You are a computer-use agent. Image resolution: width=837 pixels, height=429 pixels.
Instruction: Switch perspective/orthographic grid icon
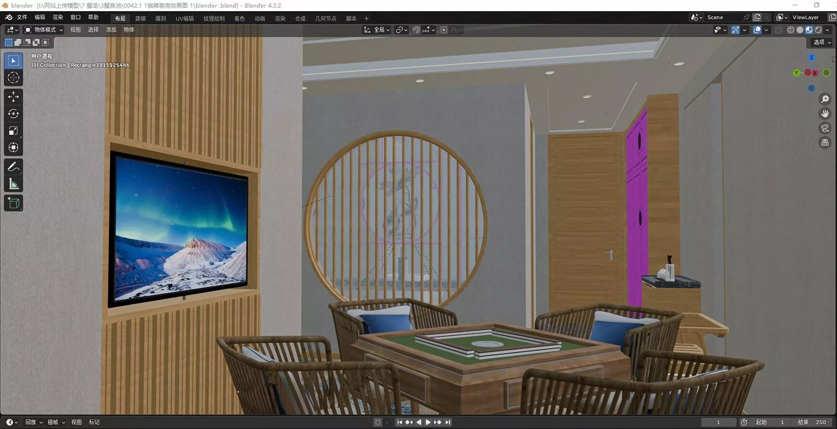[825, 142]
